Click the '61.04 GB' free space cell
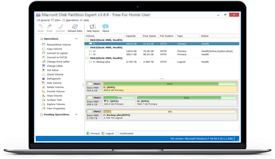The width and height of the screenshot is (275, 159). (148, 44)
